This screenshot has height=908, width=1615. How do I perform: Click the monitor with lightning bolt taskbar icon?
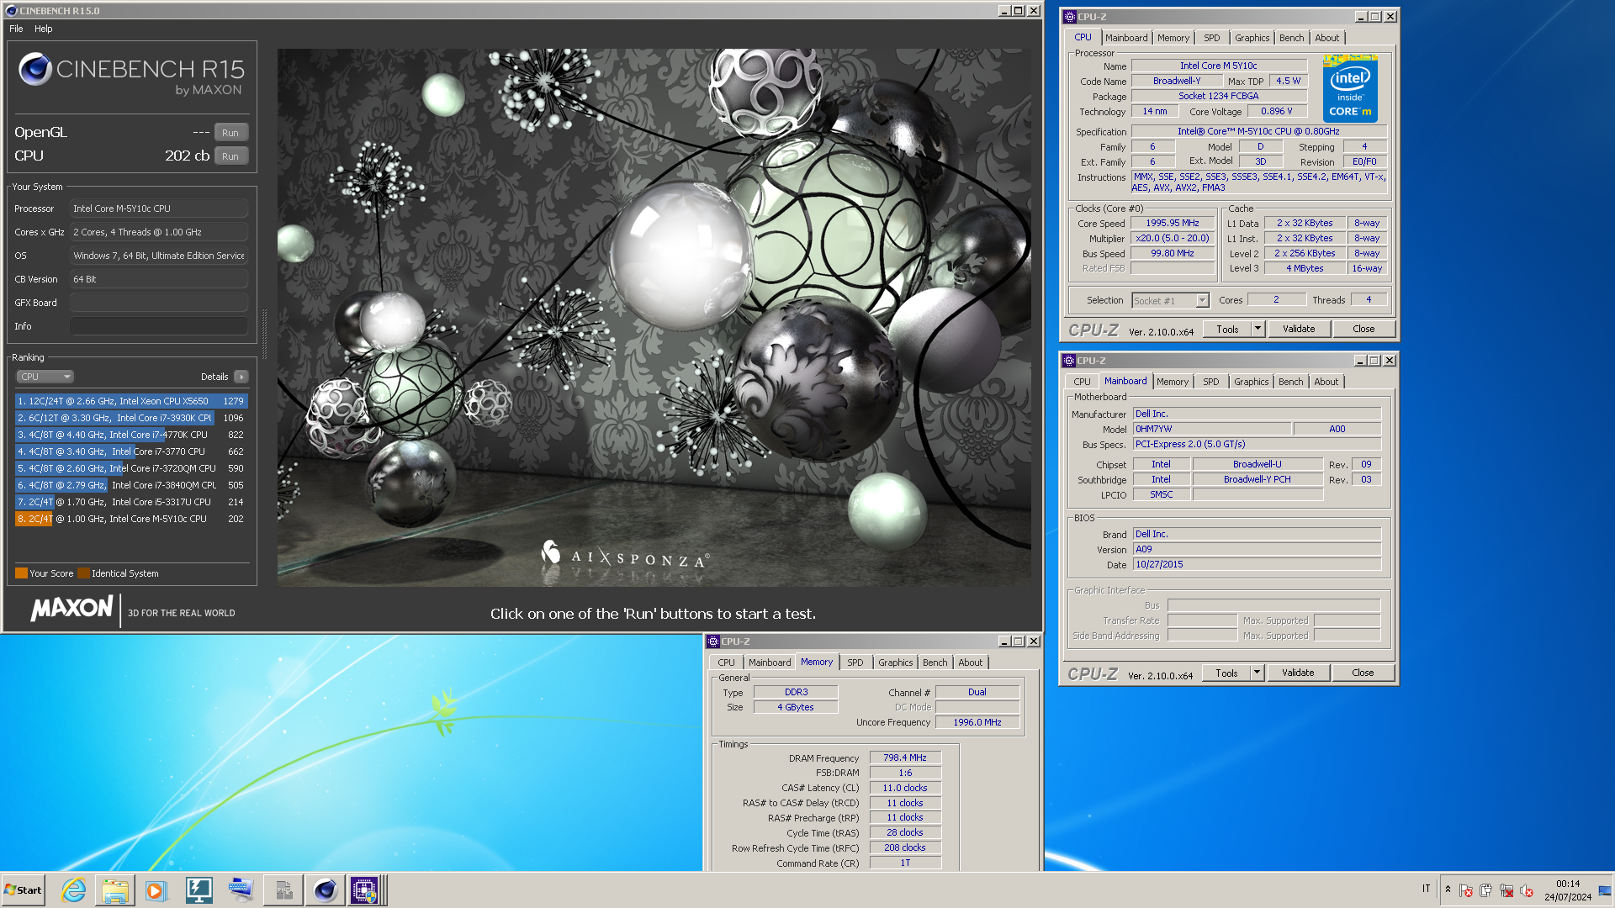[199, 890]
